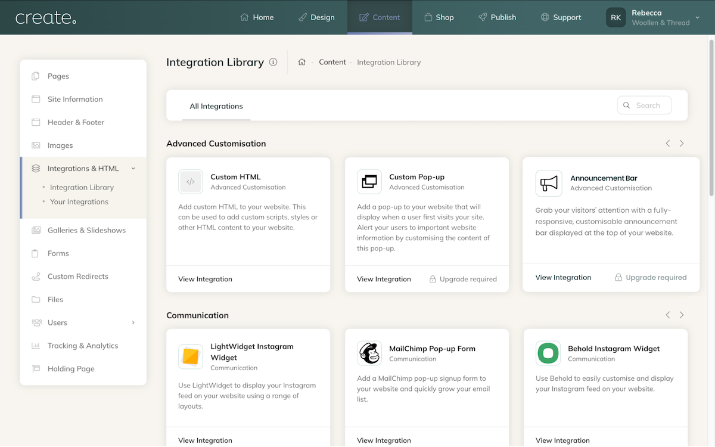Click info icon beside Integration Library title
715x447 pixels.
(273, 62)
